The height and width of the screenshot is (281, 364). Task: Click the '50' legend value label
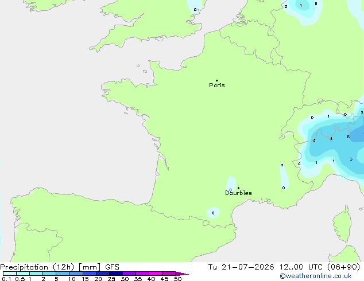coord(178,279)
